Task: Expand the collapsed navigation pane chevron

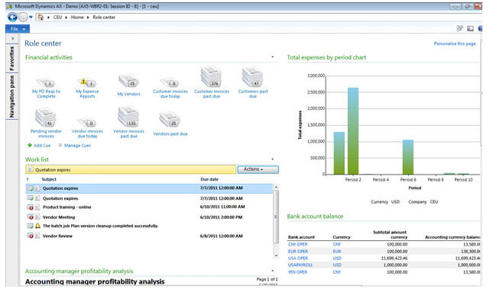Action: (x=13, y=38)
